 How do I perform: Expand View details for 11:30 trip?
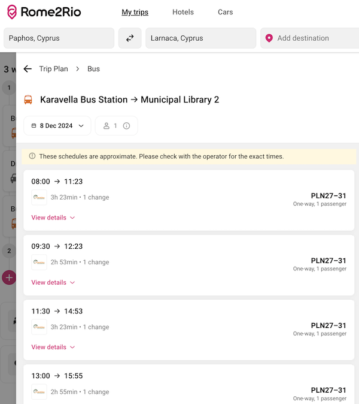53,347
